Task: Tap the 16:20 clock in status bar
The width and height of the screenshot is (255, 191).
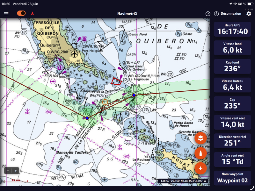Action: click(6, 4)
